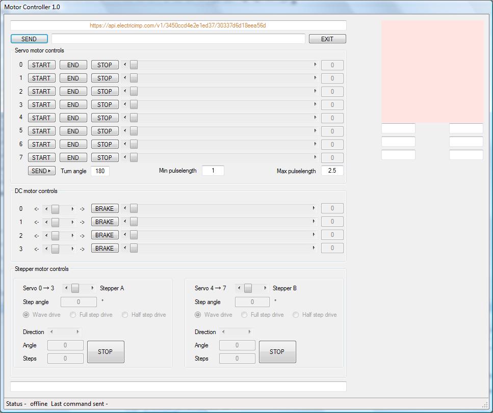The height and width of the screenshot is (413, 493).
Task: Click DC motor 1 speed slider left arrow
Action: click(125, 222)
